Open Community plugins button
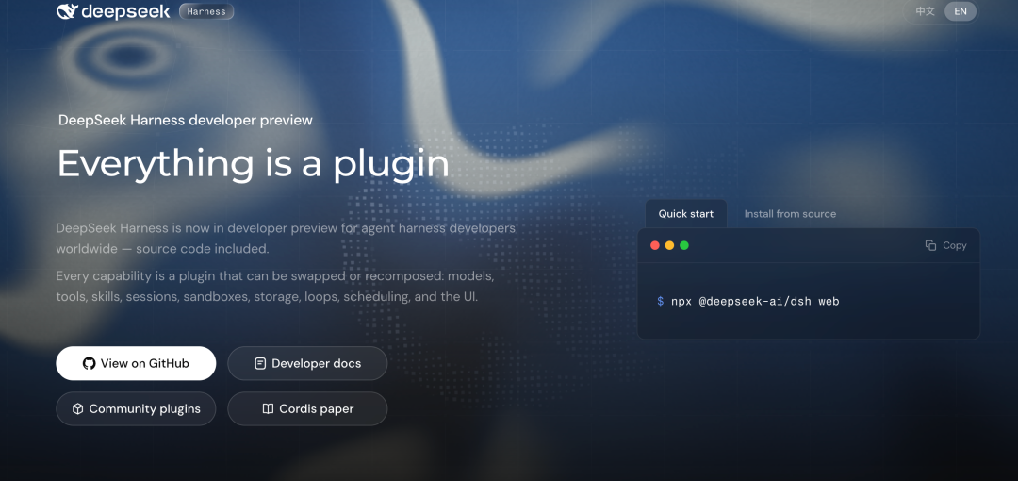The width and height of the screenshot is (1018, 481). pyautogui.click(x=136, y=409)
